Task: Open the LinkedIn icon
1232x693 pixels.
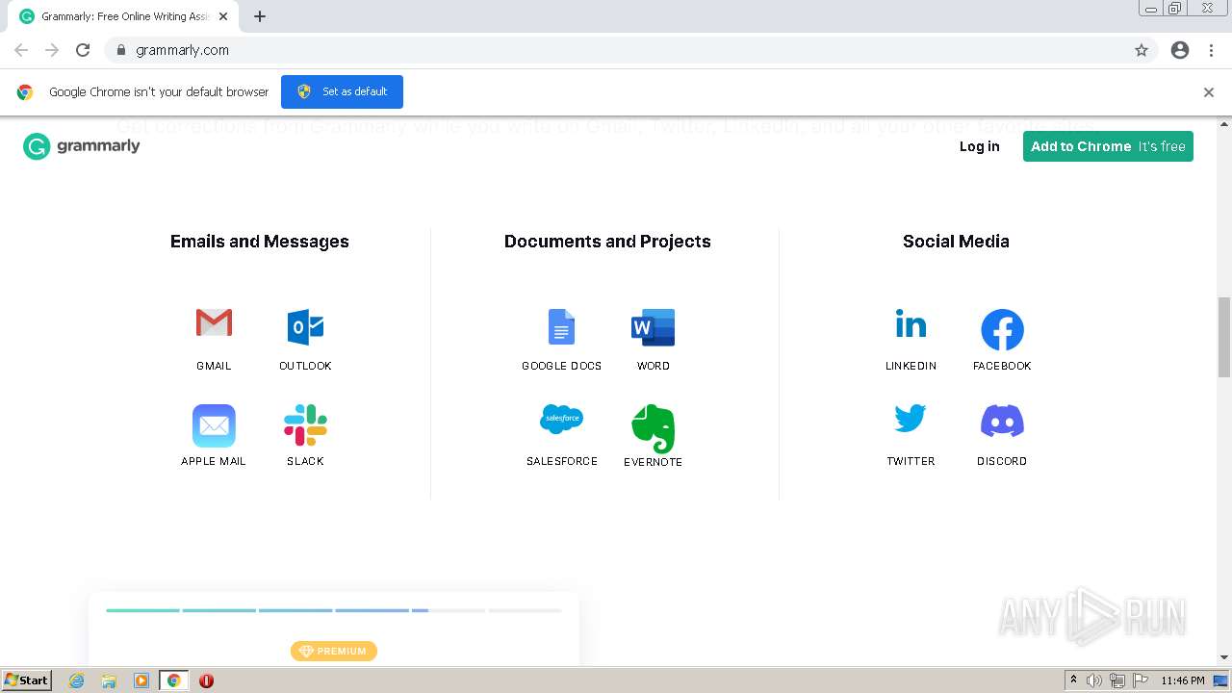Action: pyautogui.click(x=911, y=324)
